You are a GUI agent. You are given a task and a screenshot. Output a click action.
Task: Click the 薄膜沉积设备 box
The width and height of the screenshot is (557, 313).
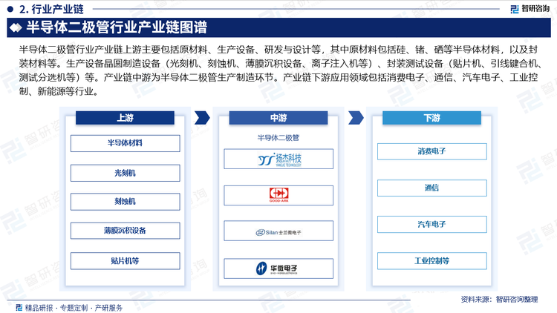(125, 231)
